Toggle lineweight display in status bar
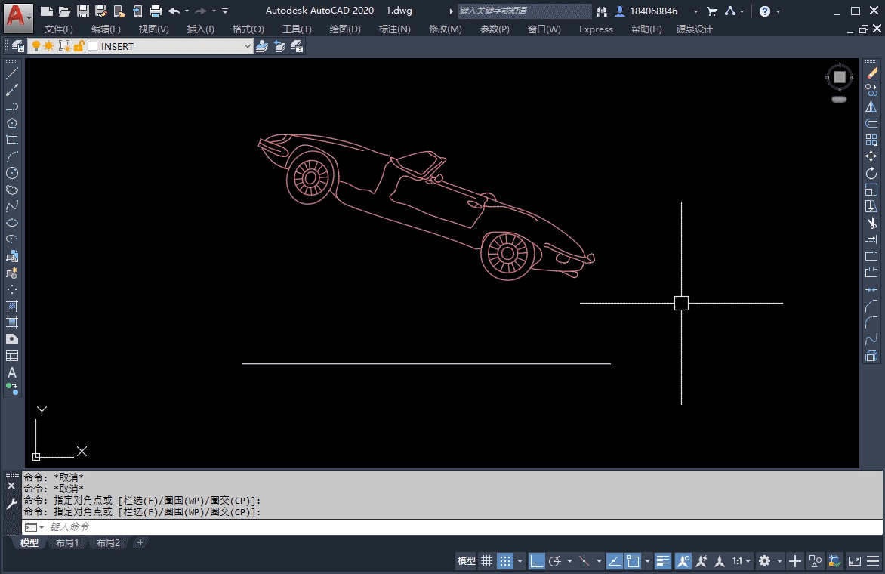This screenshot has height=574, width=885. point(663,561)
